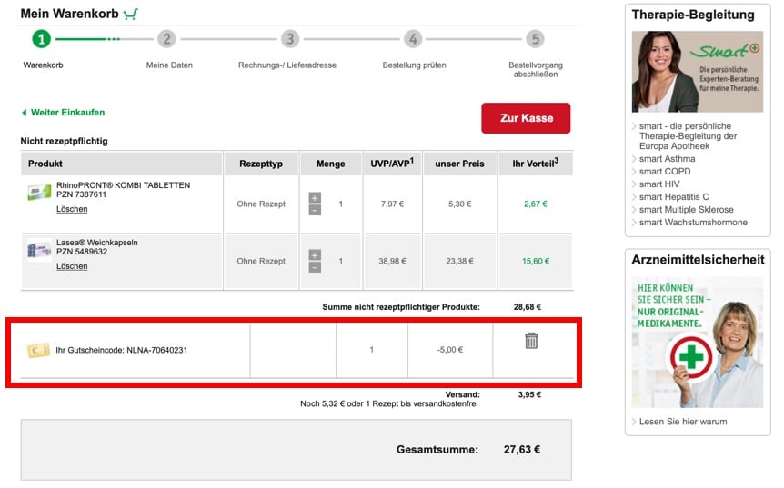The image size is (784, 488).
Task: Click Gutscheincode NLNA-70640231 text
Action: tap(122, 350)
